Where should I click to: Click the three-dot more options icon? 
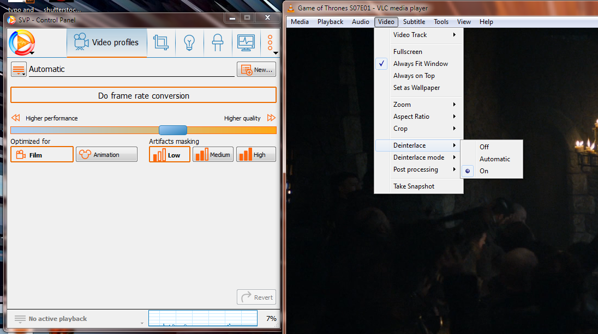270,42
